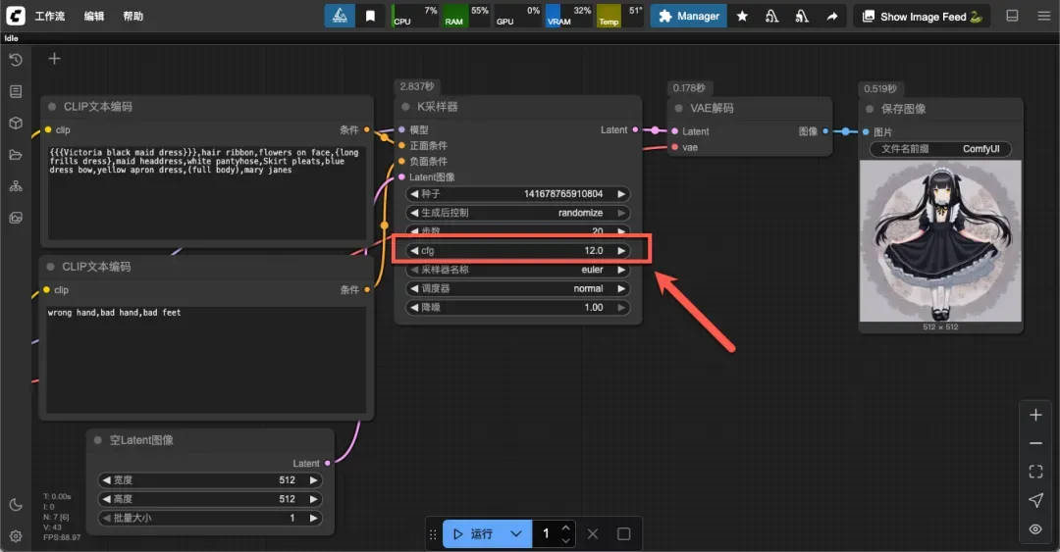Viewport: 1060px width, 552px height.
Task: Decrease cfg with its left arrow
Action: tap(414, 251)
